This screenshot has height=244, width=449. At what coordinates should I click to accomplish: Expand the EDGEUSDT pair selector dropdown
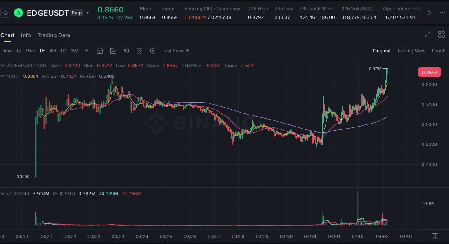87,13
